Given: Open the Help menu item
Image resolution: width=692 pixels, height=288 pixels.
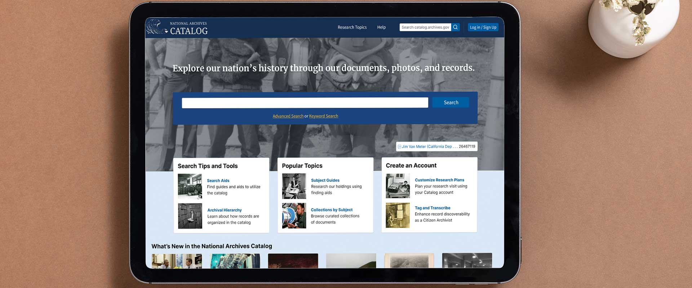Looking at the screenshot, I should tap(381, 27).
